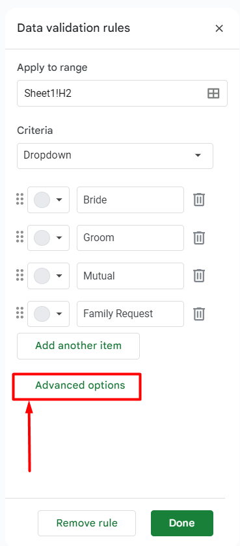
Task: Delete the Family Request item
Action: click(199, 314)
